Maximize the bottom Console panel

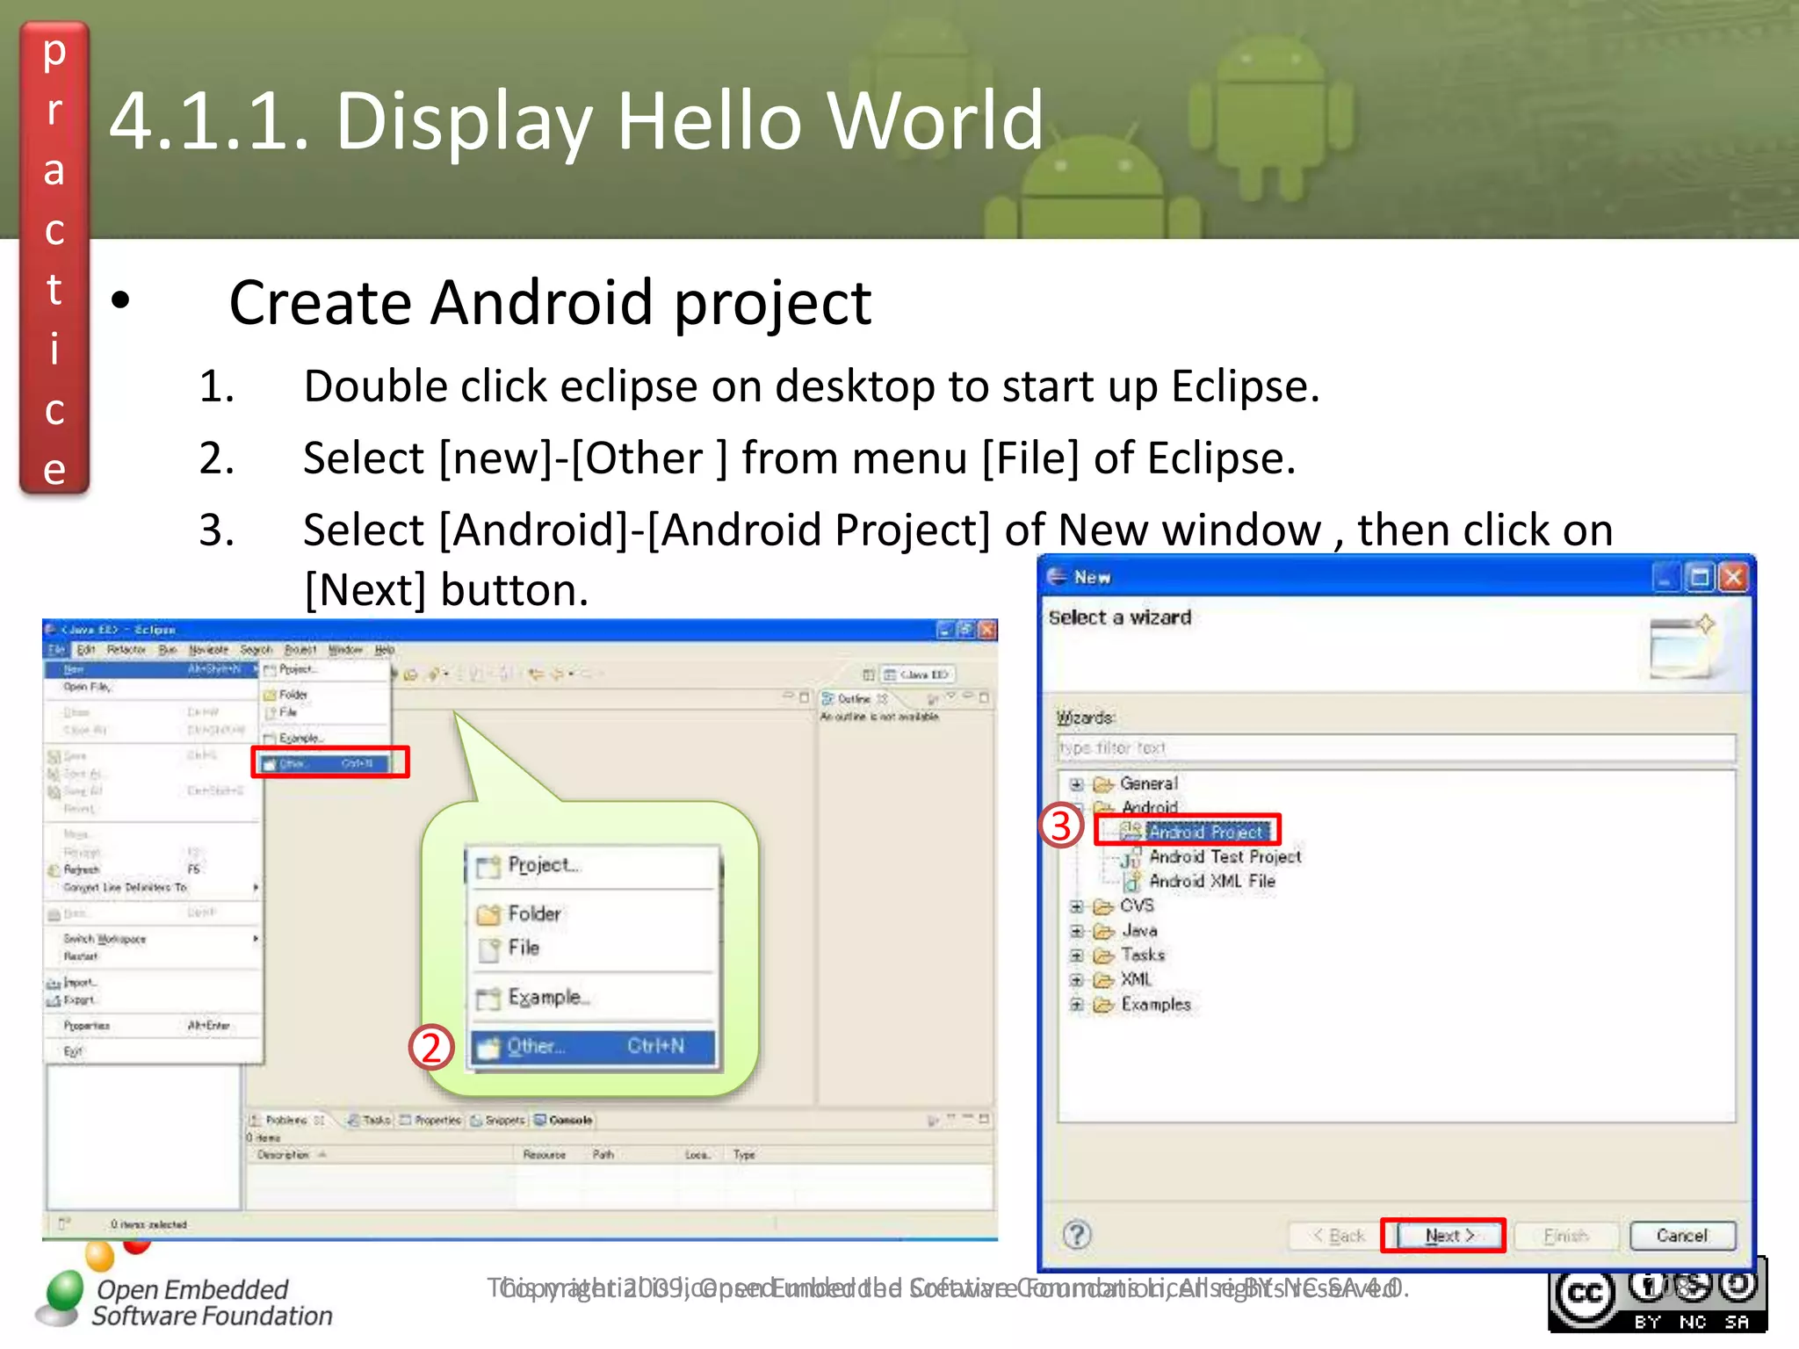click(984, 1120)
